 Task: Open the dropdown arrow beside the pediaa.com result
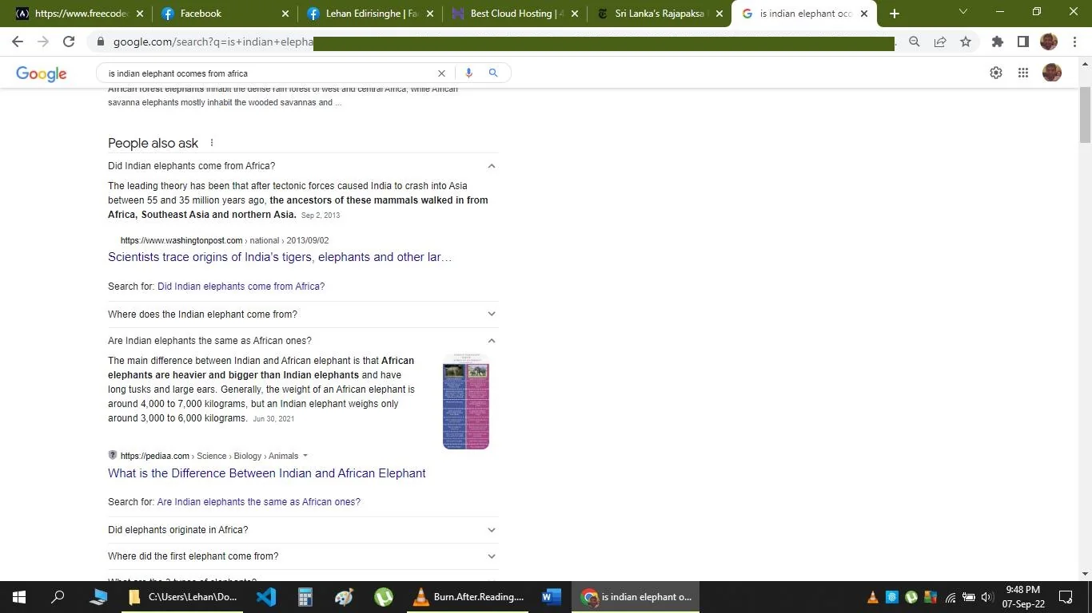tap(305, 457)
